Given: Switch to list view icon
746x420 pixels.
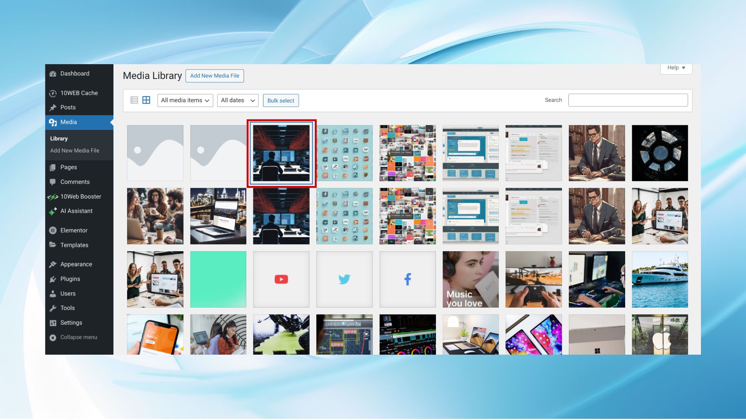Looking at the screenshot, I should point(134,100).
